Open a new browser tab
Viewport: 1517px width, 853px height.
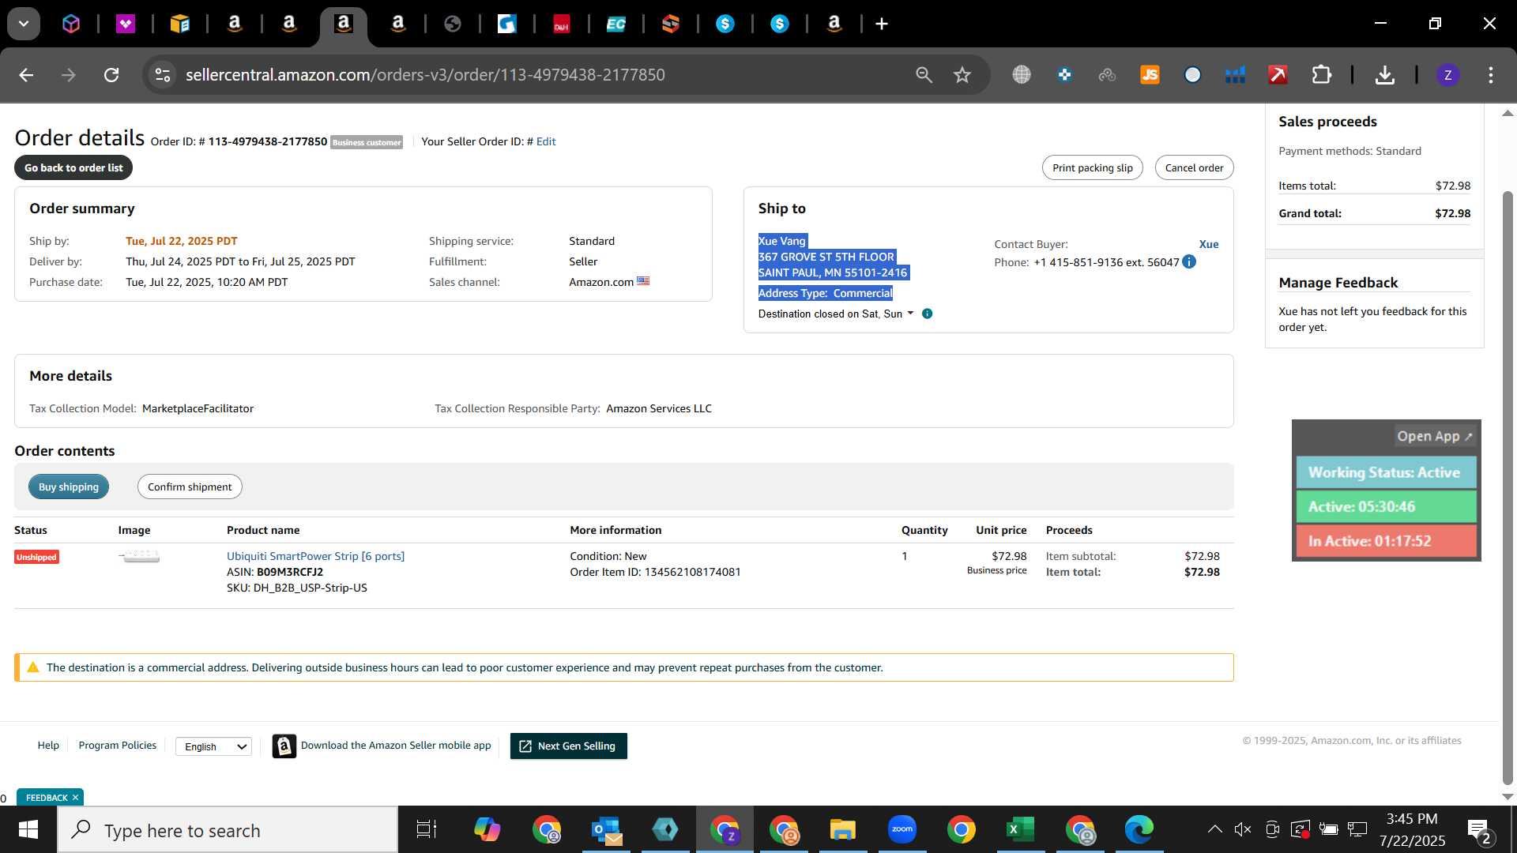coord(882,24)
